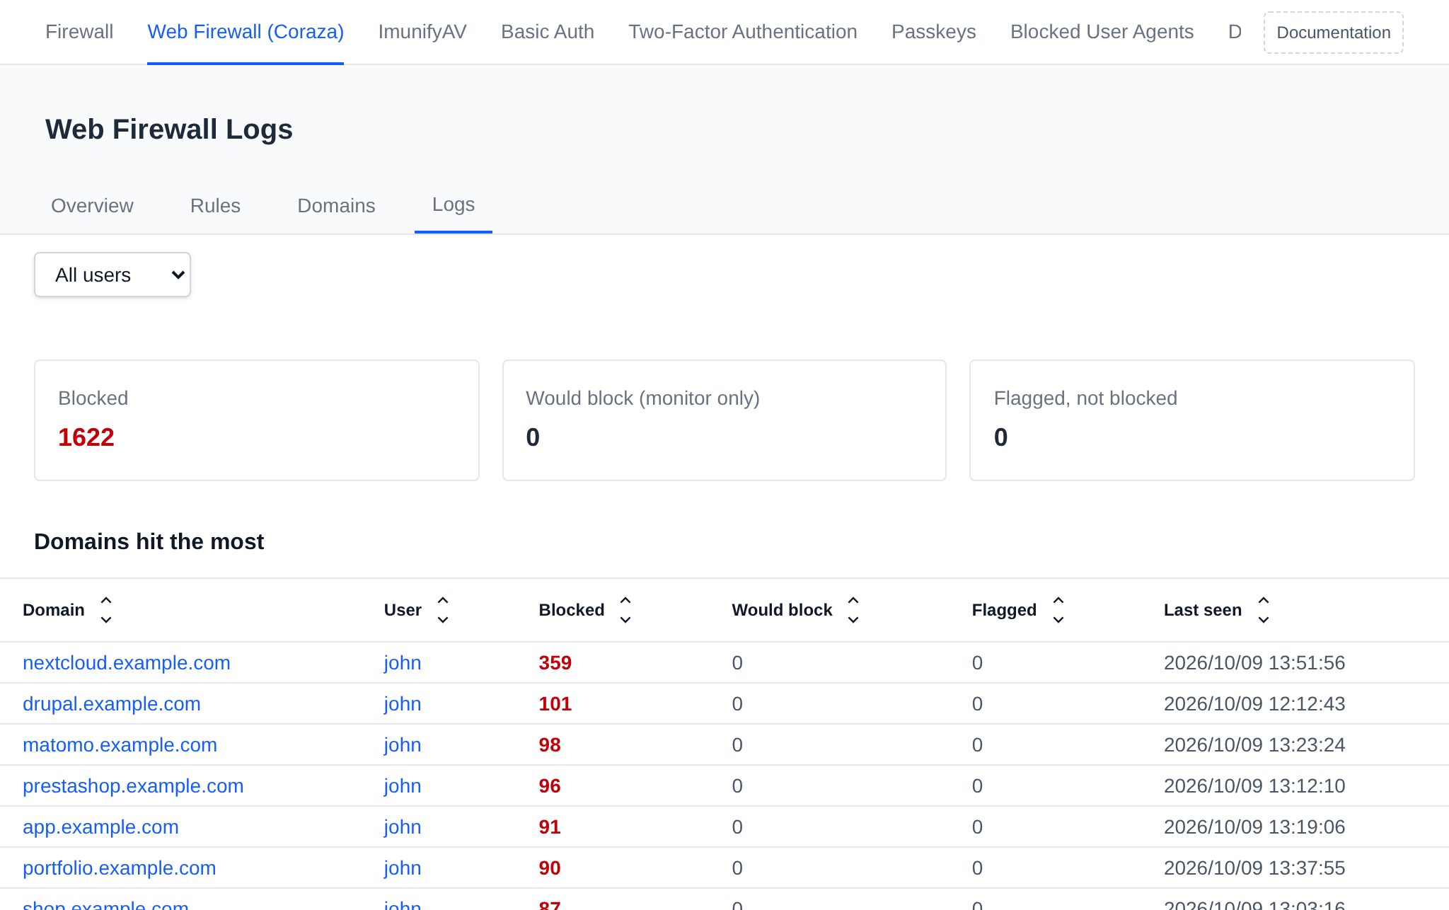Click the Would block (monitor only) card

coord(724,420)
